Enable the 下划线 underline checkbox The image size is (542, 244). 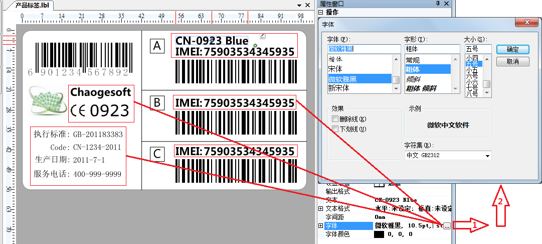(x=334, y=129)
